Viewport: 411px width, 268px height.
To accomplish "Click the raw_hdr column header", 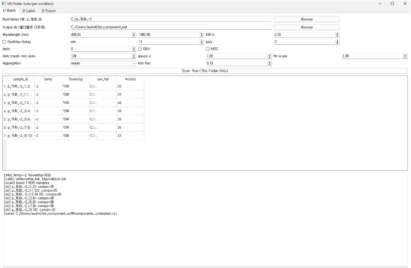I will click(x=103, y=79).
